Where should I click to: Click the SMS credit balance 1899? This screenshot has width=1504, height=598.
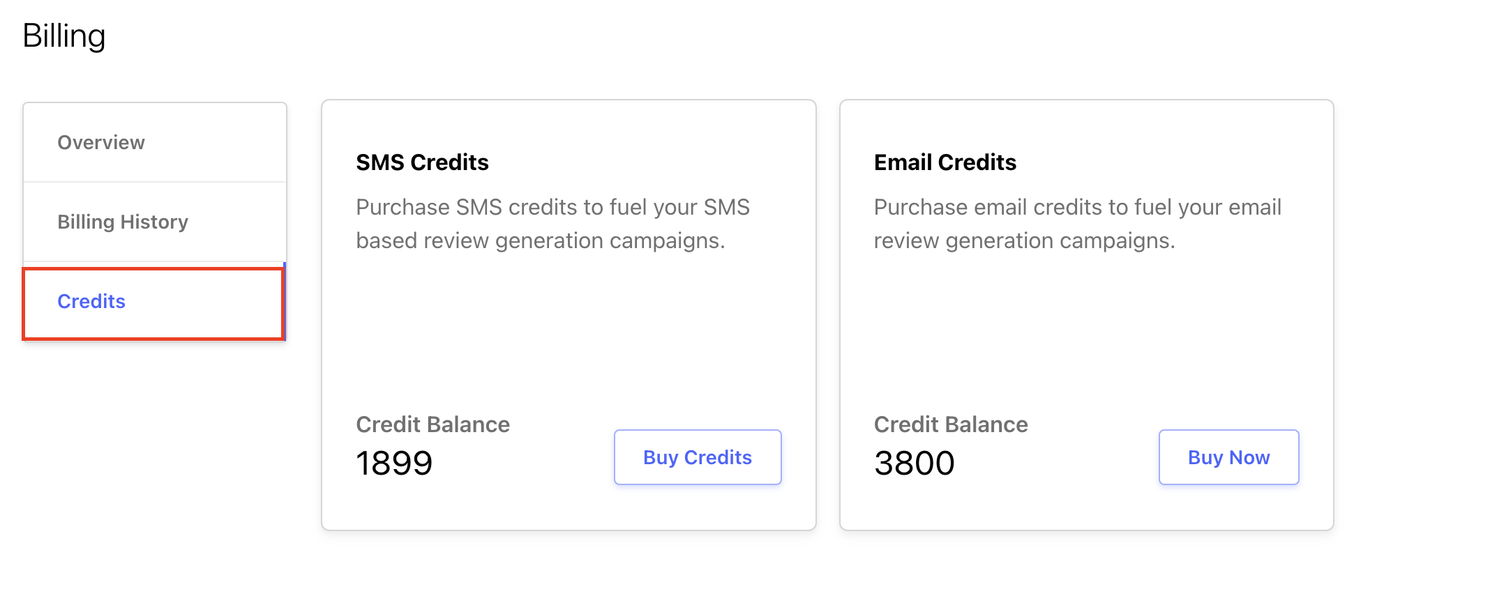[x=394, y=463]
